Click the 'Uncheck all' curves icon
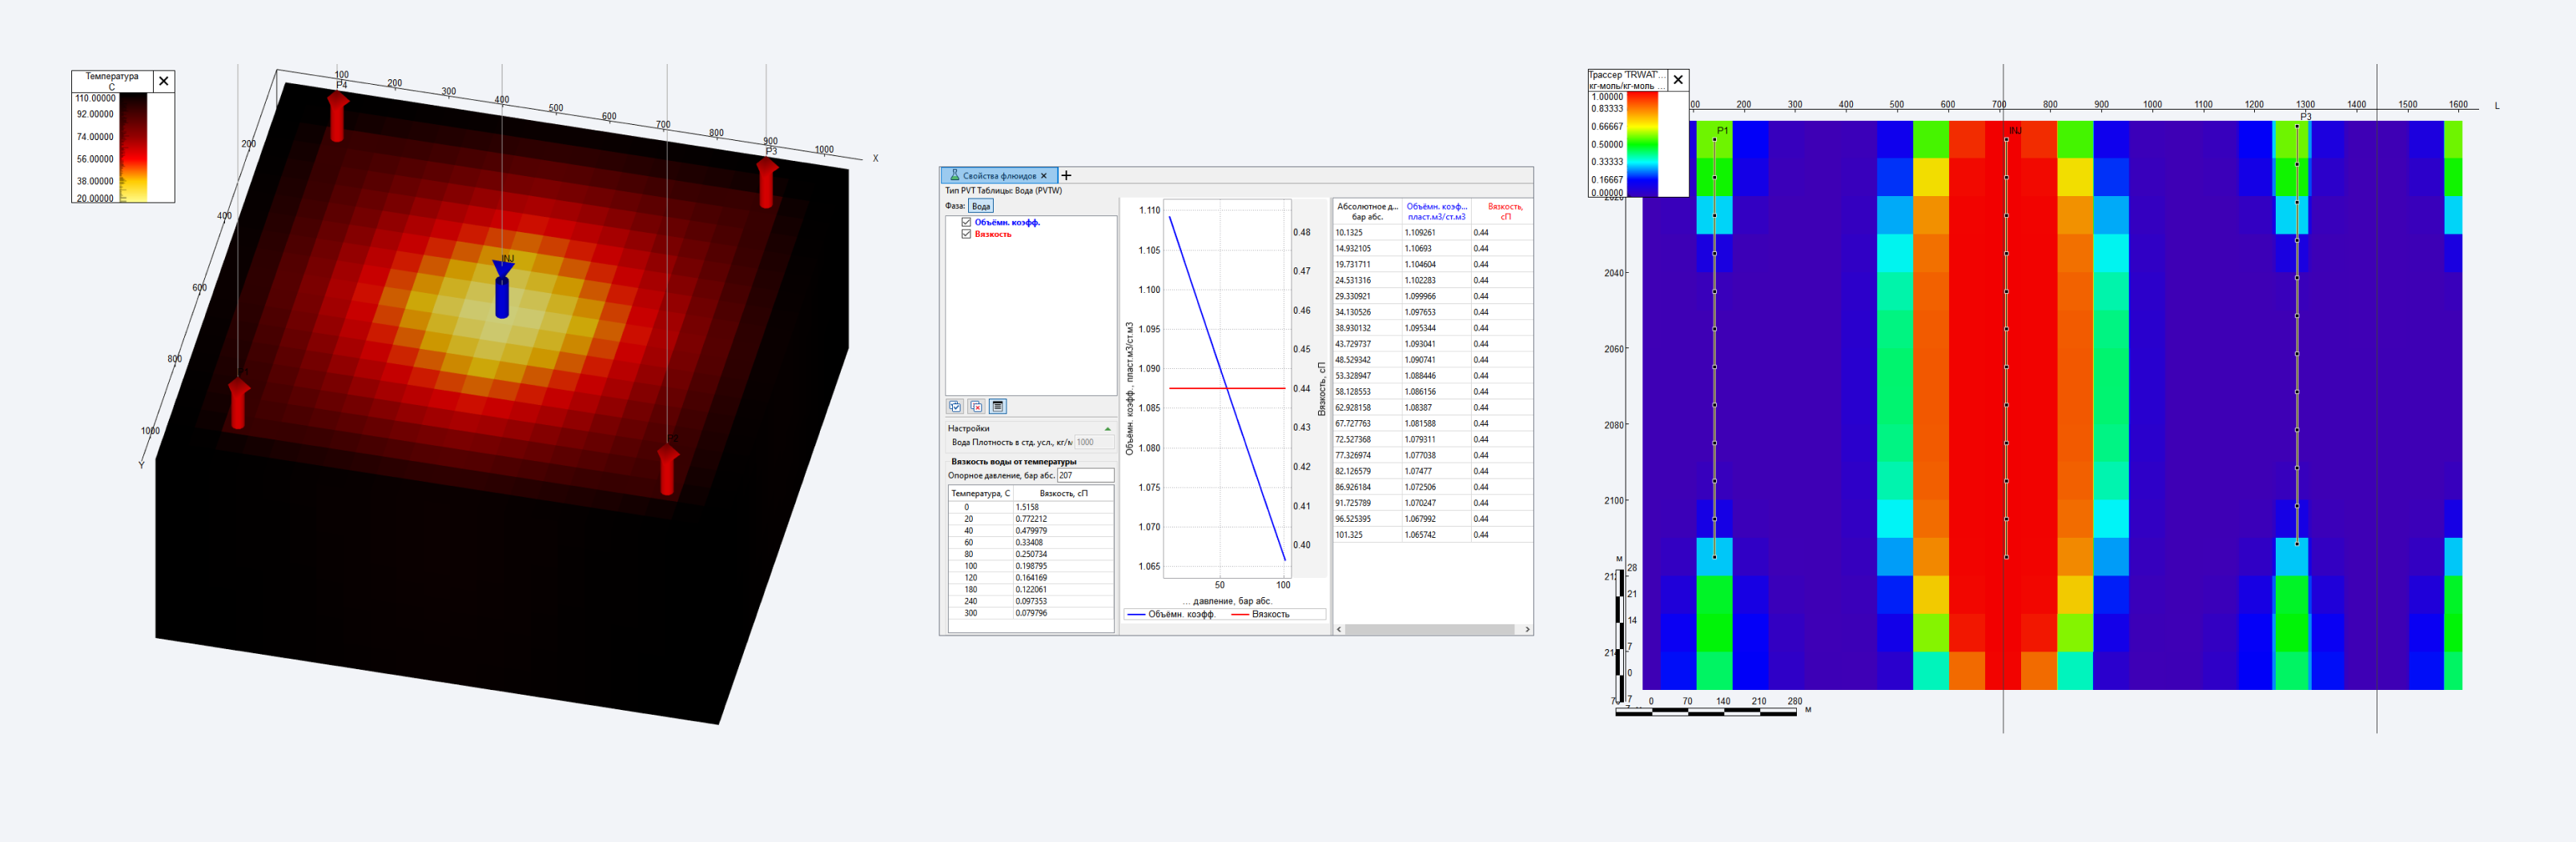Screen dimensions: 2576x842 click(976, 406)
